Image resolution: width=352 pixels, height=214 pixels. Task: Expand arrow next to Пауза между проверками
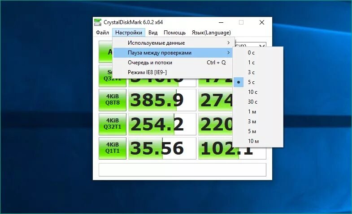[x=228, y=53]
